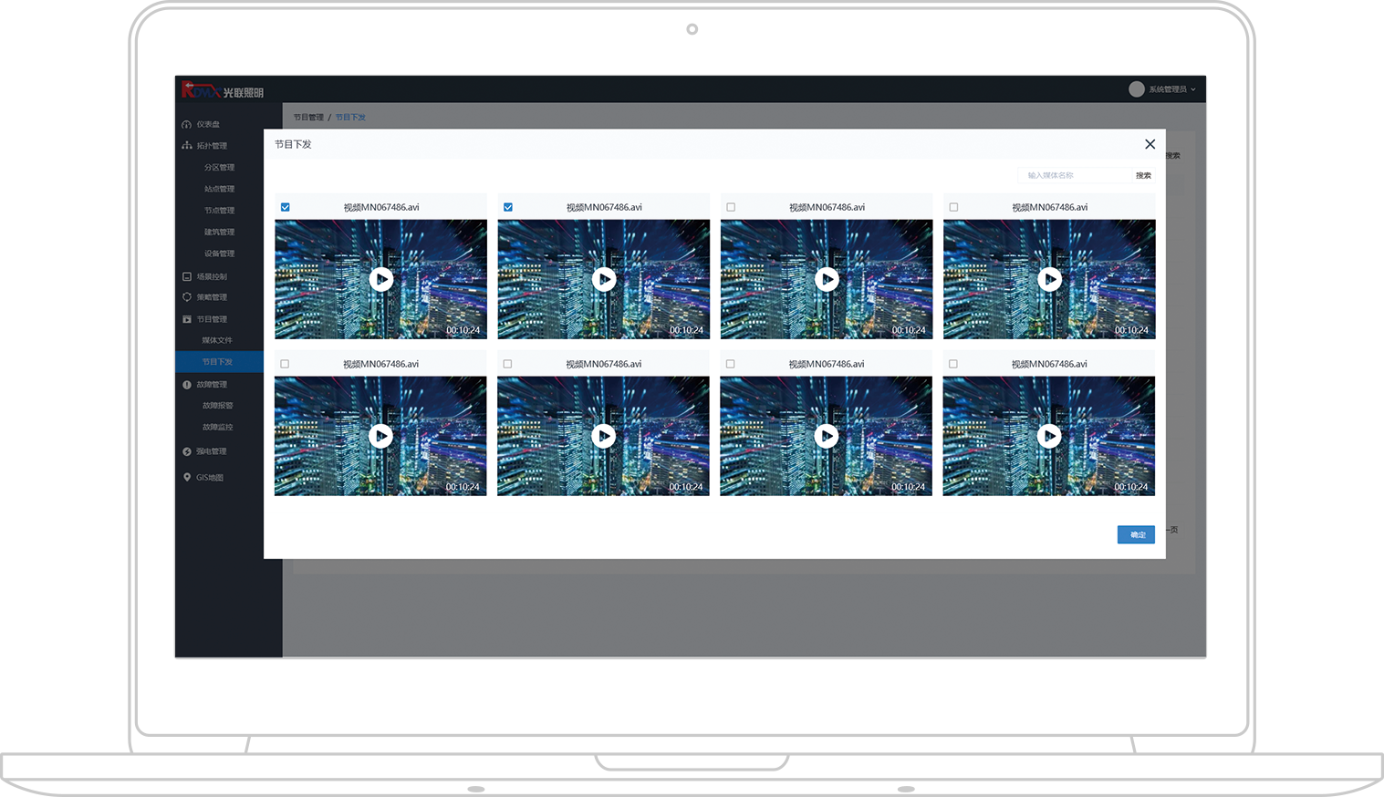The image size is (1384, 797).
Task: Click the 强电管理 lightning bolt icon
Action: pos(187,451)
